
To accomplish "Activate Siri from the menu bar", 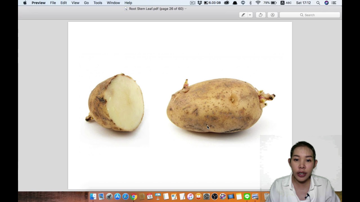I will (x=326, y=3).
